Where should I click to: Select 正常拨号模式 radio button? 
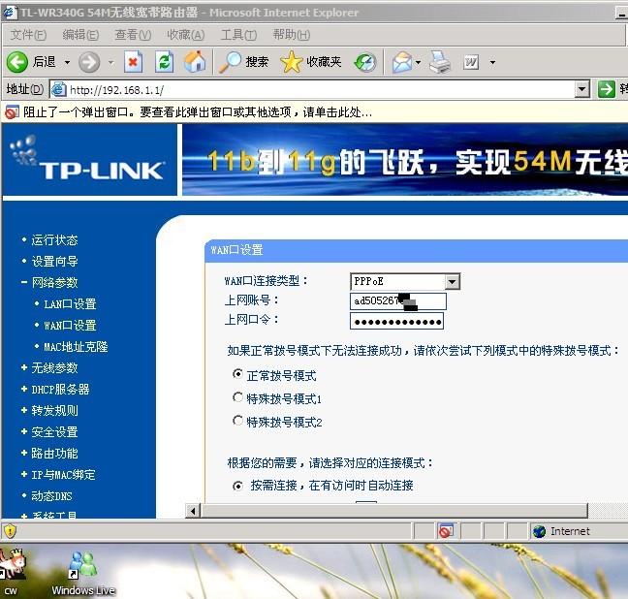[237, 374]
